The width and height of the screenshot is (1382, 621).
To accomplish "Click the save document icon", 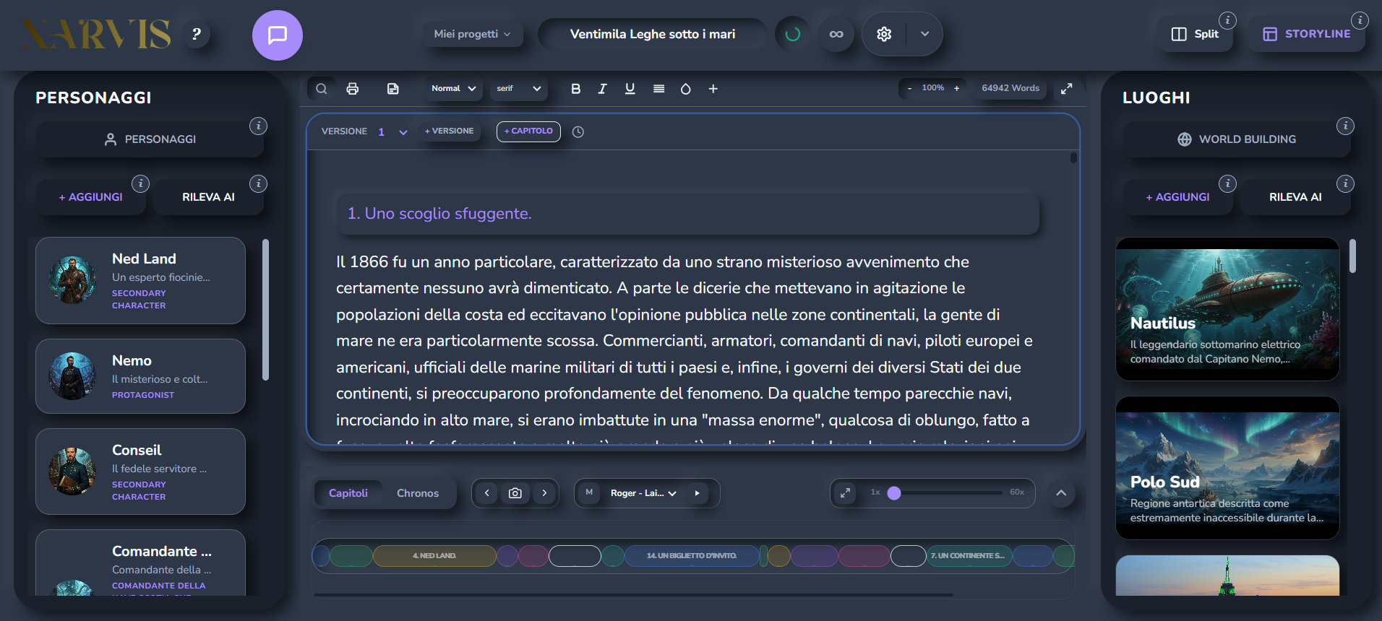I will (x=392, y=89).
